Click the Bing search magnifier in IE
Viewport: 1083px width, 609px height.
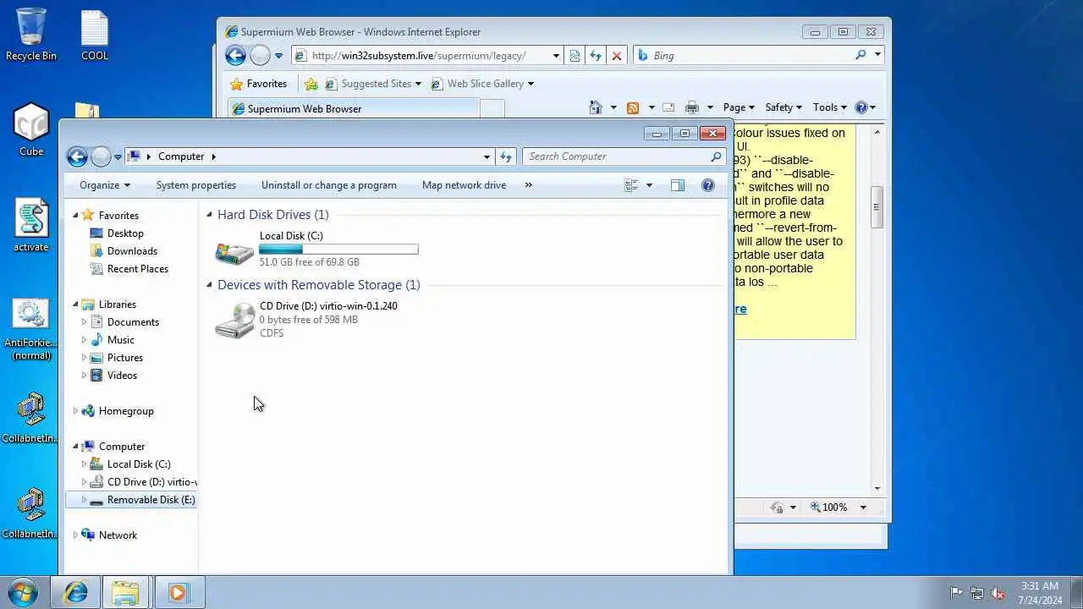[x=860, y=55]
